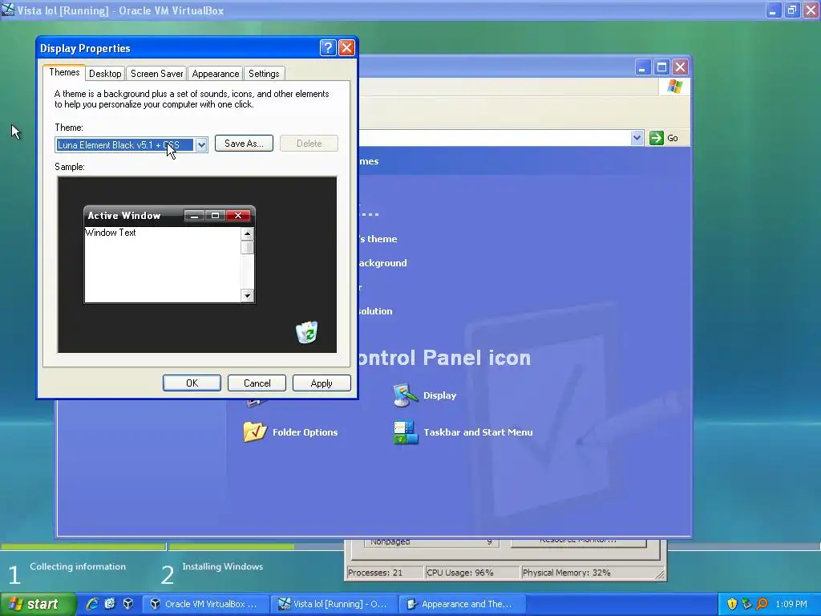
Task: Switch to Appearance and Themes taskbar button
Action: tap(463, 604)
